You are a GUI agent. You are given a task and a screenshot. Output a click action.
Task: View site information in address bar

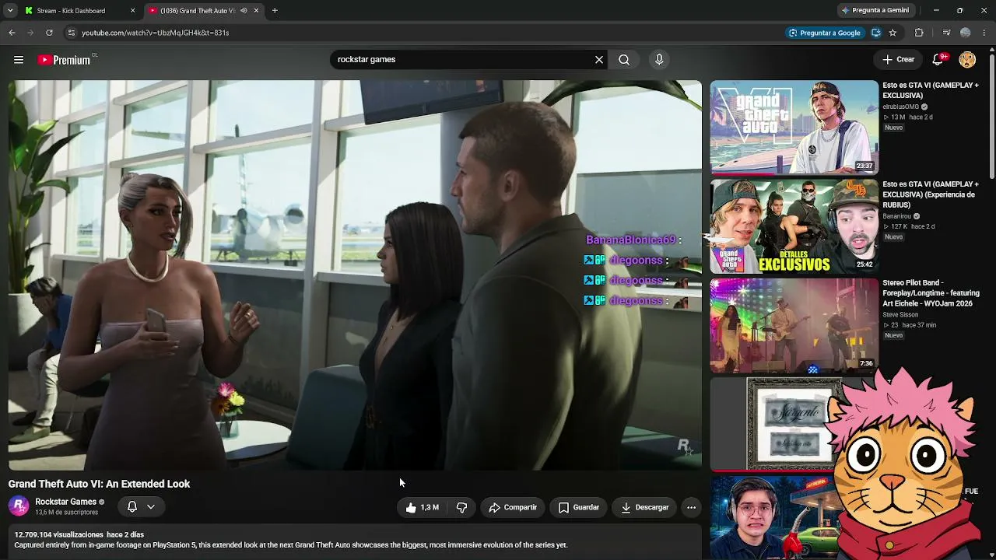tap(71, 33)
